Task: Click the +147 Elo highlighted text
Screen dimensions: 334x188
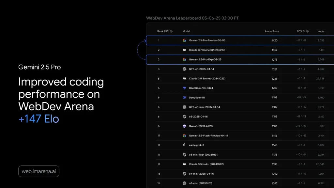Action: tap(38, 119)
